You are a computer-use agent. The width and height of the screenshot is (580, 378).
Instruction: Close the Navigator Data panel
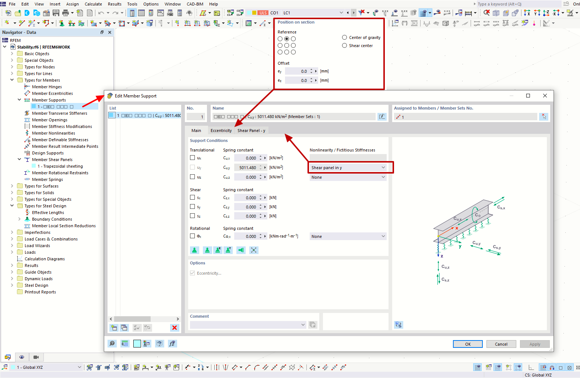(x=110, y=32)
